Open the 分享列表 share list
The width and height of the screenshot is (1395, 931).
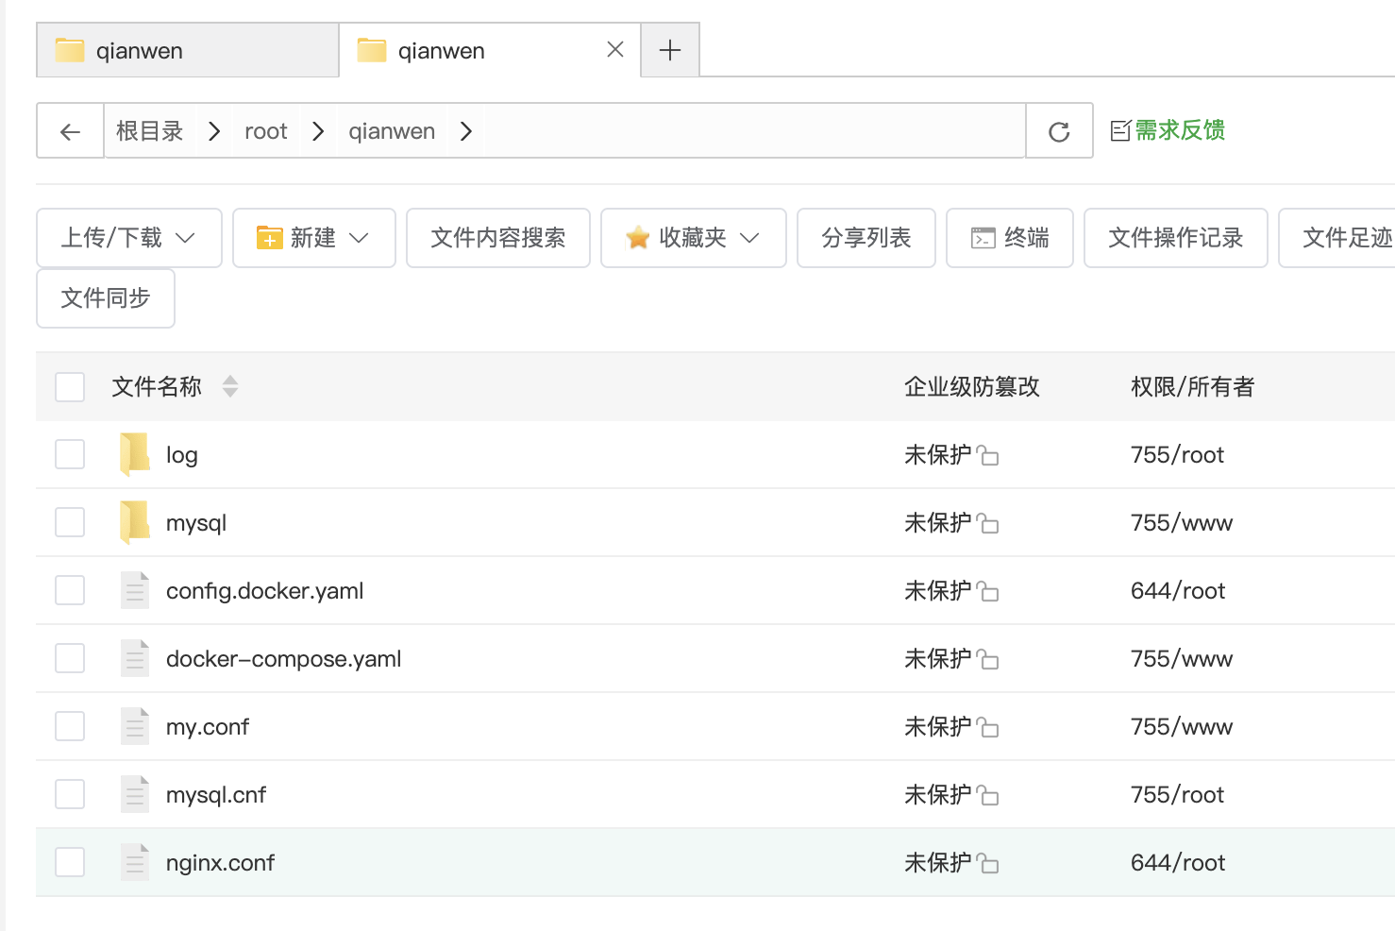tap(866, 238)
